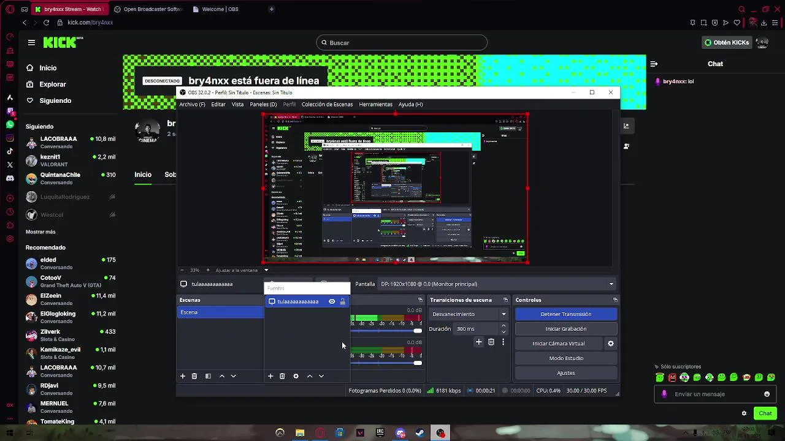Open OBS Ajustes button
This screenshot has height=441, width=785.
point(565,373)
